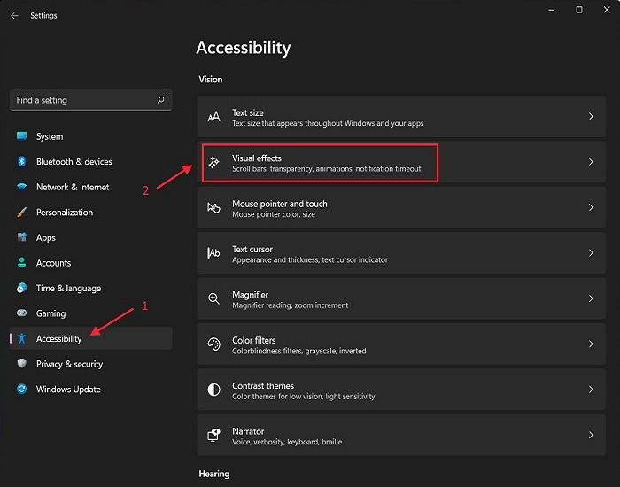Open Color filters chevron arrow

pyautogui.click(x=591, y=344)
